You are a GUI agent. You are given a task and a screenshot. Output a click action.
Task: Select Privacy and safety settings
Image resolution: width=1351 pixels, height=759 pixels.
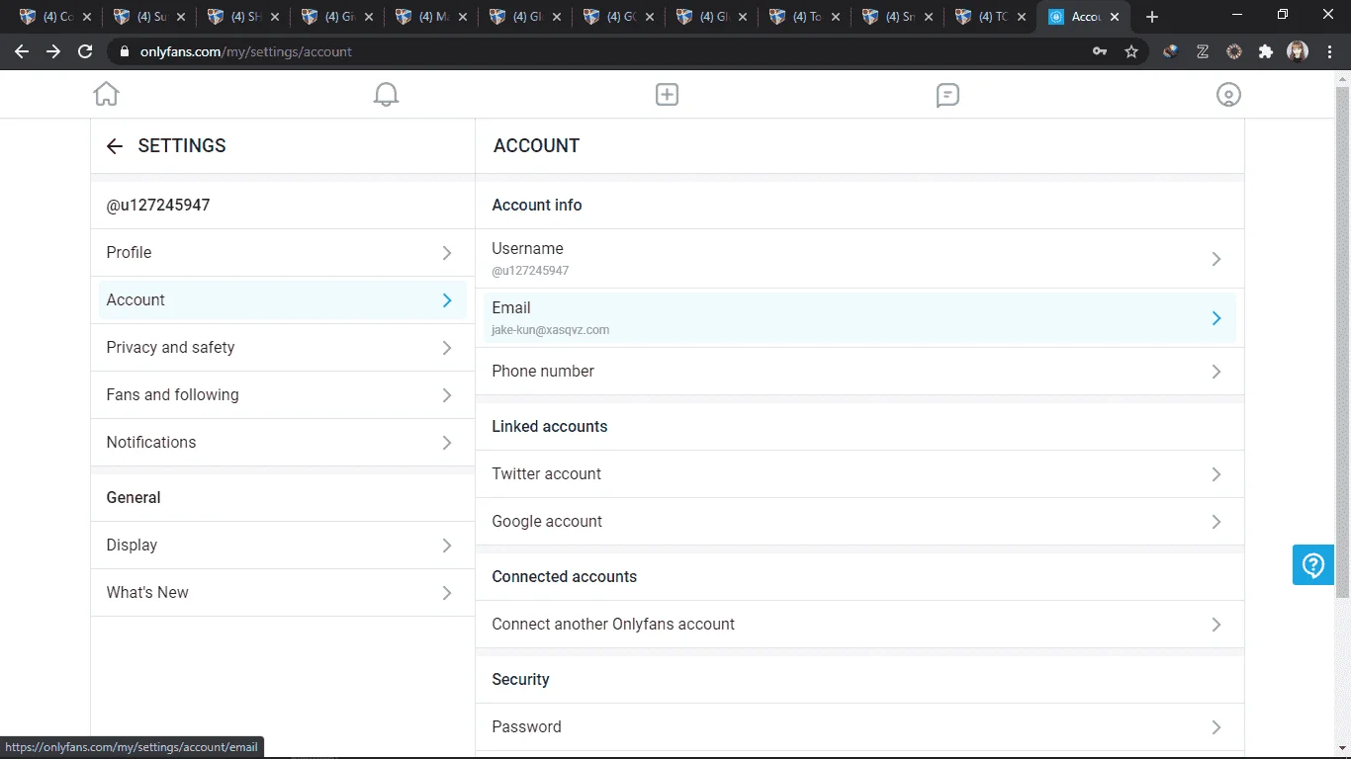coord(283,348)
